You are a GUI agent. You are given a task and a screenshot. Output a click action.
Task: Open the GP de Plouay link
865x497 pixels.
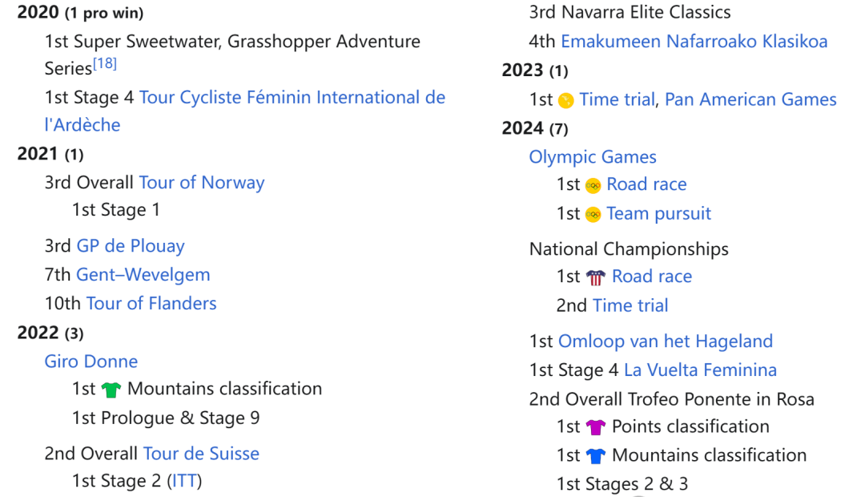(131, 246)
